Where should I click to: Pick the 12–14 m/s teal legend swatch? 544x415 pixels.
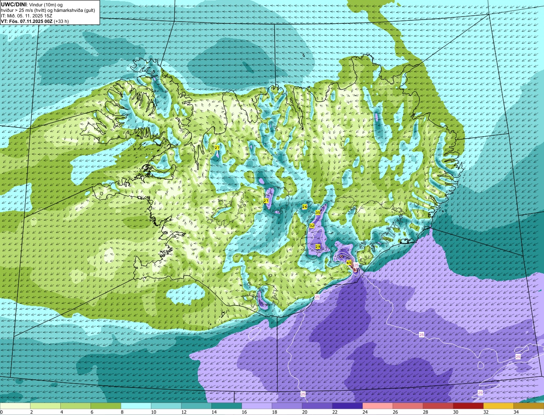(x=196, y=406)
